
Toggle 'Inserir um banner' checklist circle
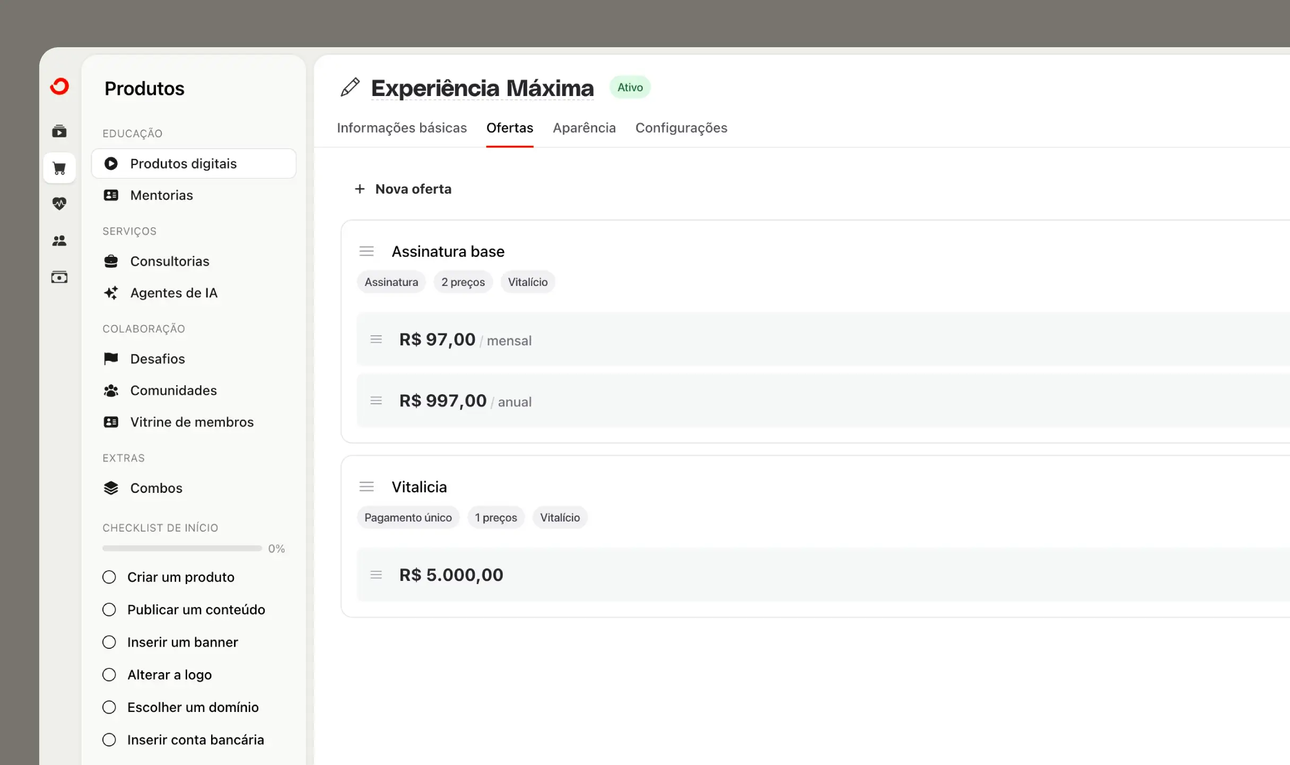coord(109,642)
